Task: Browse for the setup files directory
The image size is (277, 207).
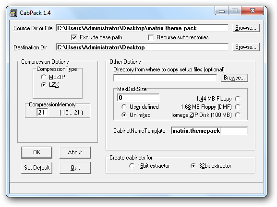Action: click(234, 78)
